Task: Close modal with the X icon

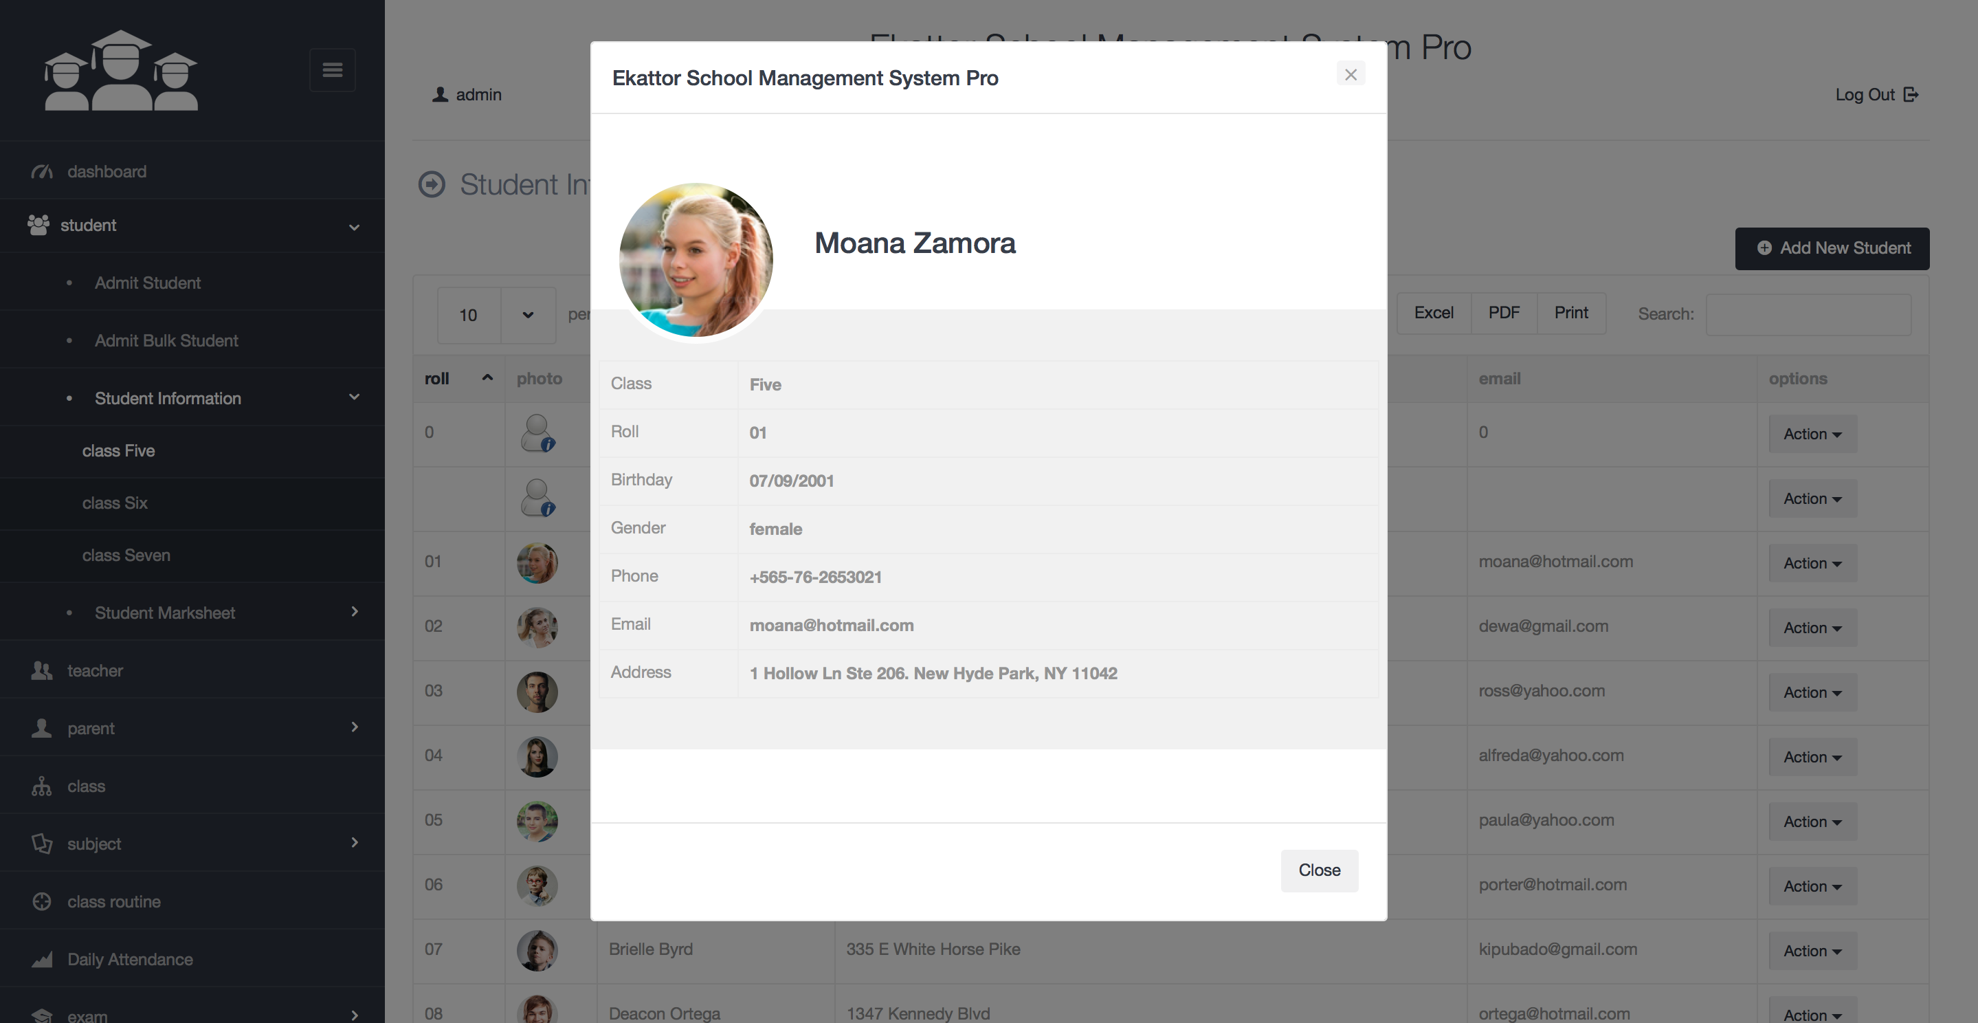Action: [1351, 74]
